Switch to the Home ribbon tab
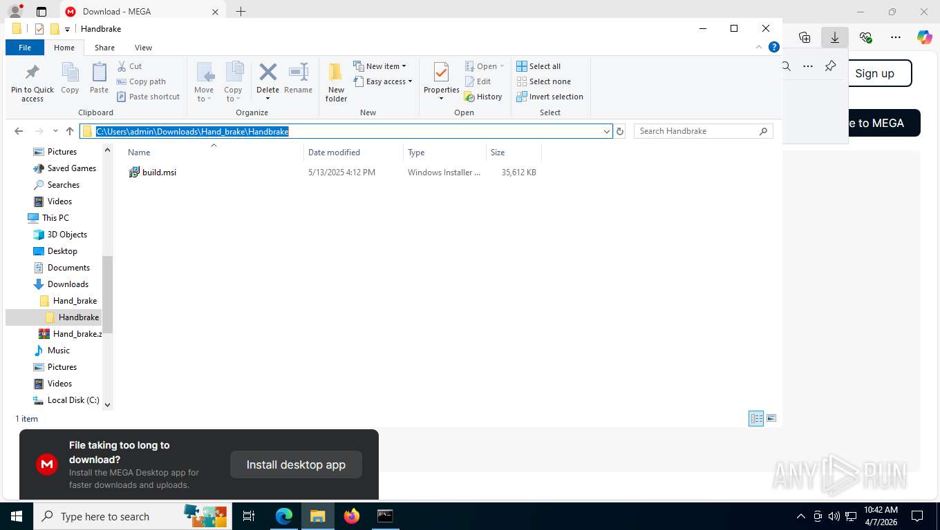Image resolution: width=940 pixels, height=530 pixels. [64, 48]
